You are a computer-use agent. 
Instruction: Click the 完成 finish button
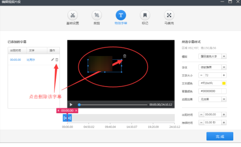coord(220,136)
